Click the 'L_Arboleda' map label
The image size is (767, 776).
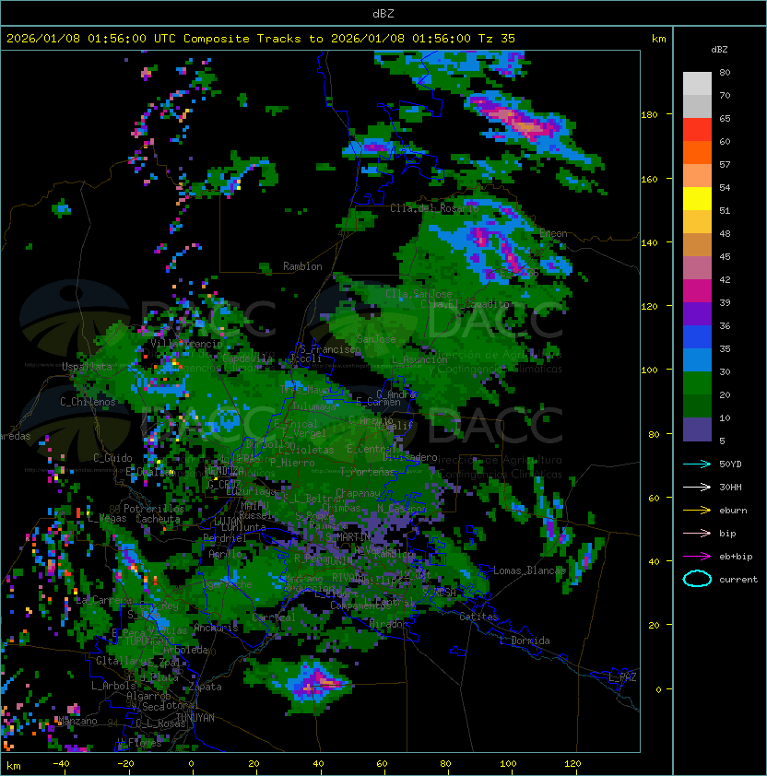coord(181,650)
